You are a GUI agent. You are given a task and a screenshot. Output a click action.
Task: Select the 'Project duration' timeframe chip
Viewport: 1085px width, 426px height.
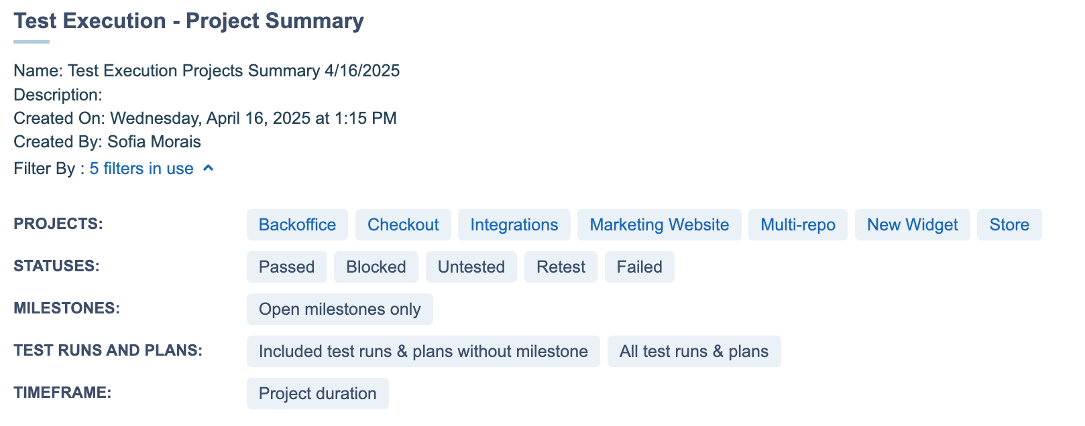(x=317, y=394)
